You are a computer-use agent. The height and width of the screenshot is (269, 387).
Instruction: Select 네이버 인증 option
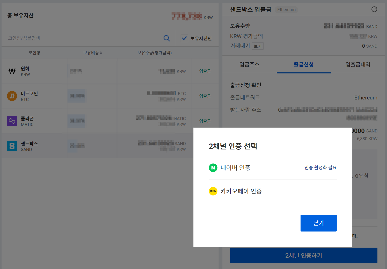pos(273,168)
